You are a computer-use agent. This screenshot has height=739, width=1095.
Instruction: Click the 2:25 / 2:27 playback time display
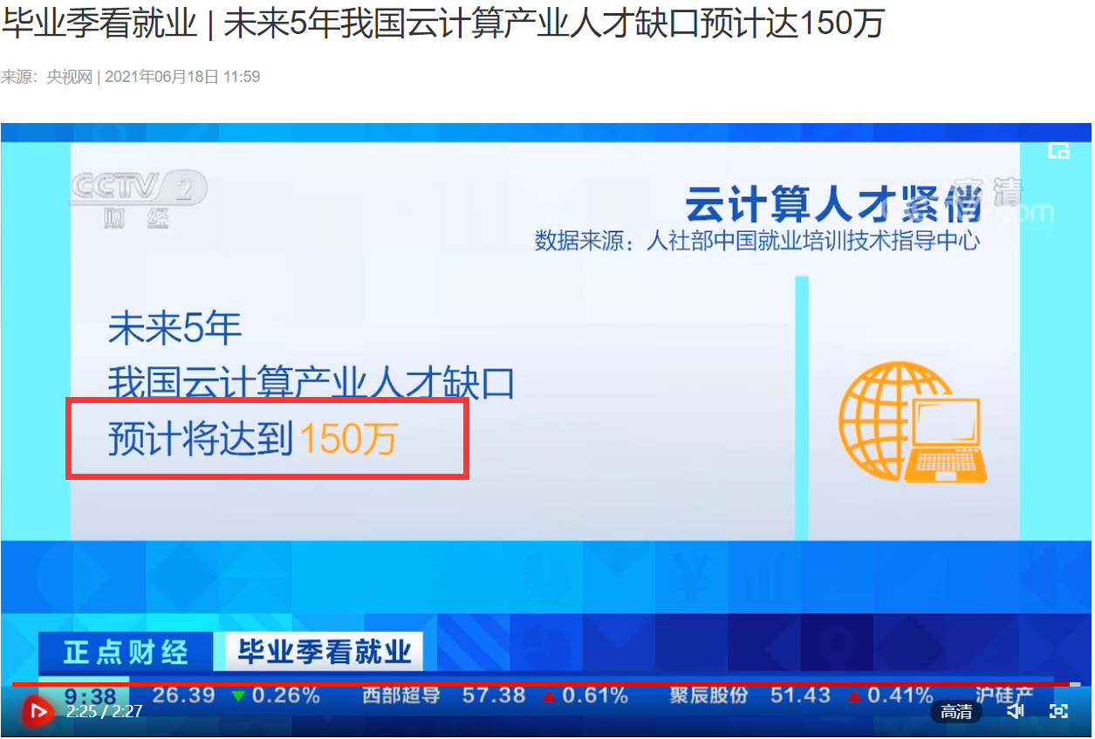click(x=104, y=712)
